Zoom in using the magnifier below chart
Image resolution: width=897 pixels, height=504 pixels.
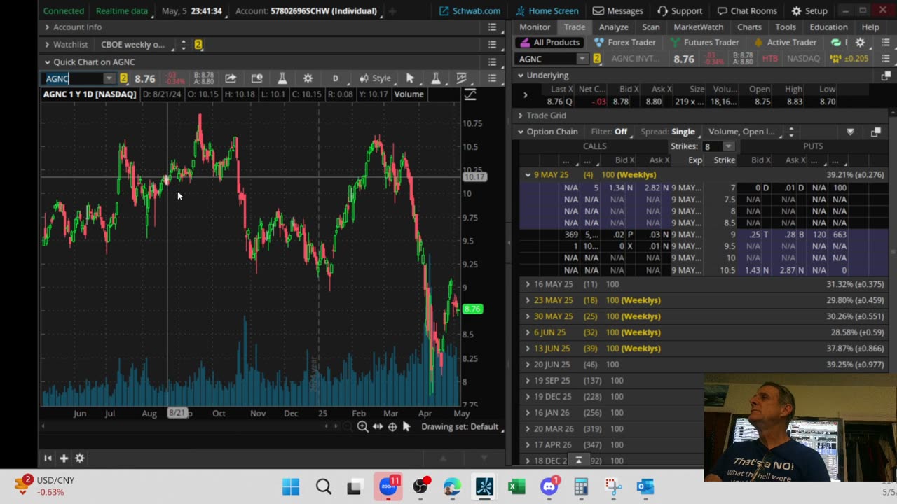(x=362, y=427)
